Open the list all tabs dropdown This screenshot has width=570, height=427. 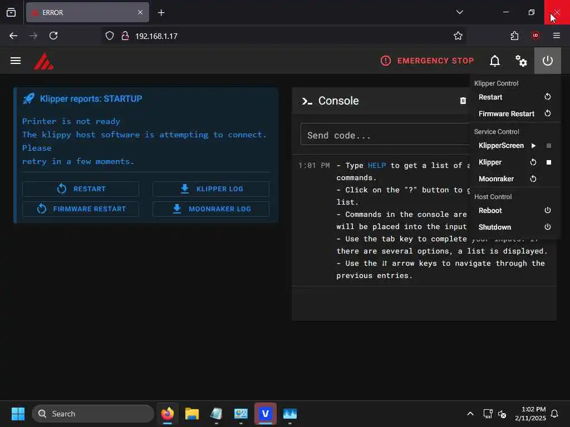tap(459, 12)
